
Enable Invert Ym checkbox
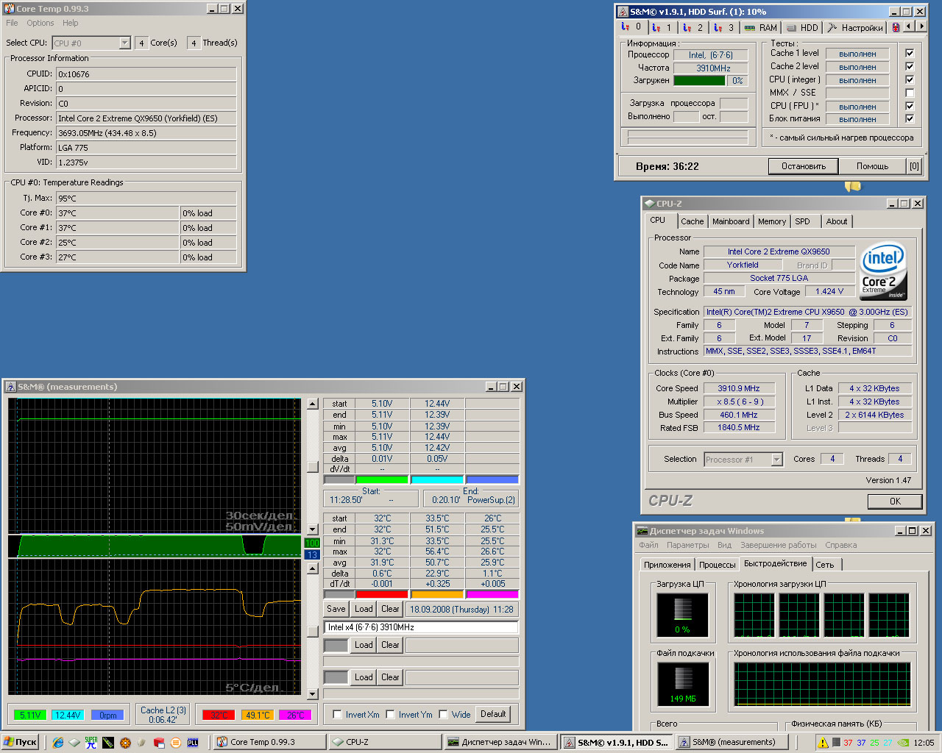point(390,714)
